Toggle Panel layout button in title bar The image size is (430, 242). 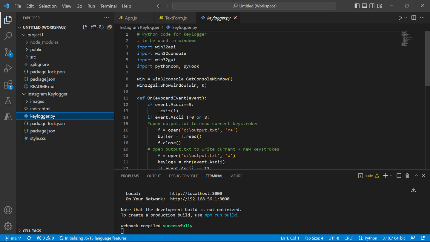(x=364, y=6)
